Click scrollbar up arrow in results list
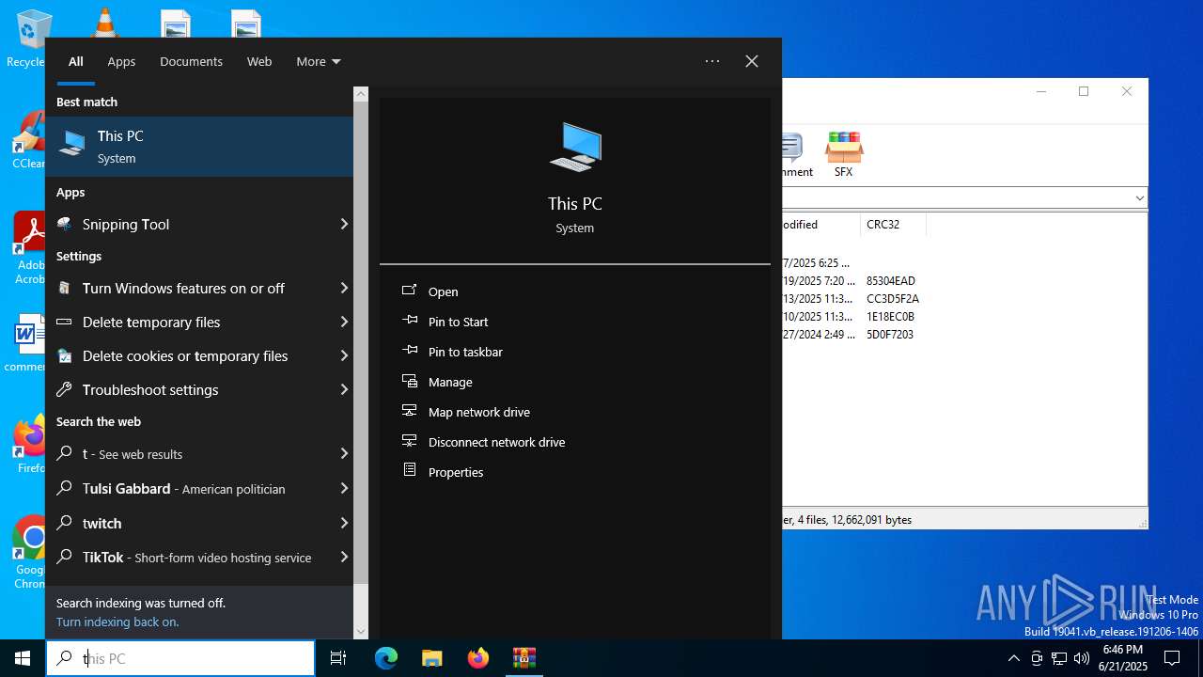Screen dimensions: 1203x677 361,94
